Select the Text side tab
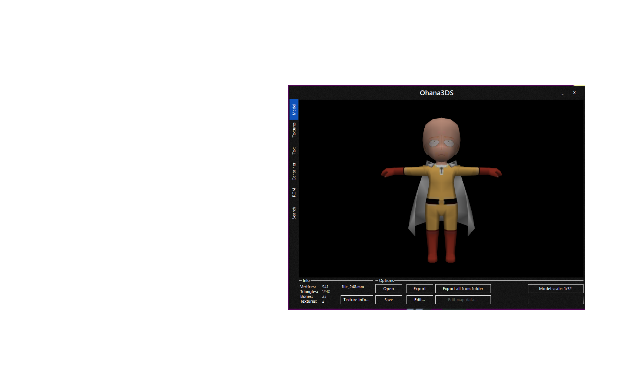The width and height of the screenshot is (622, 389). 294,151
